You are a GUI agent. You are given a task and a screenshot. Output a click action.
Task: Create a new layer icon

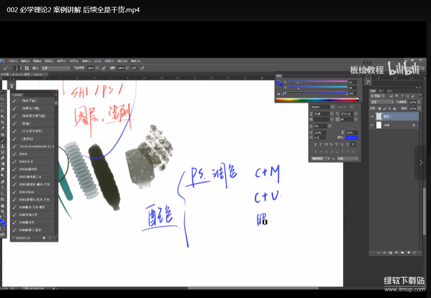click(x=408, y=253)
